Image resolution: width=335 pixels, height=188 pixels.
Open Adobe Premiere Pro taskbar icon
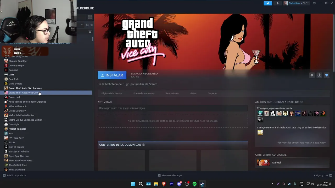(171, 184)
